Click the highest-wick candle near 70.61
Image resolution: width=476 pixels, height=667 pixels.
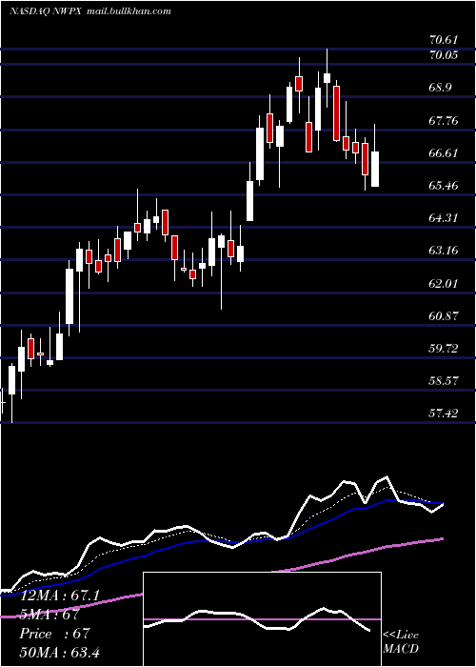327,78
